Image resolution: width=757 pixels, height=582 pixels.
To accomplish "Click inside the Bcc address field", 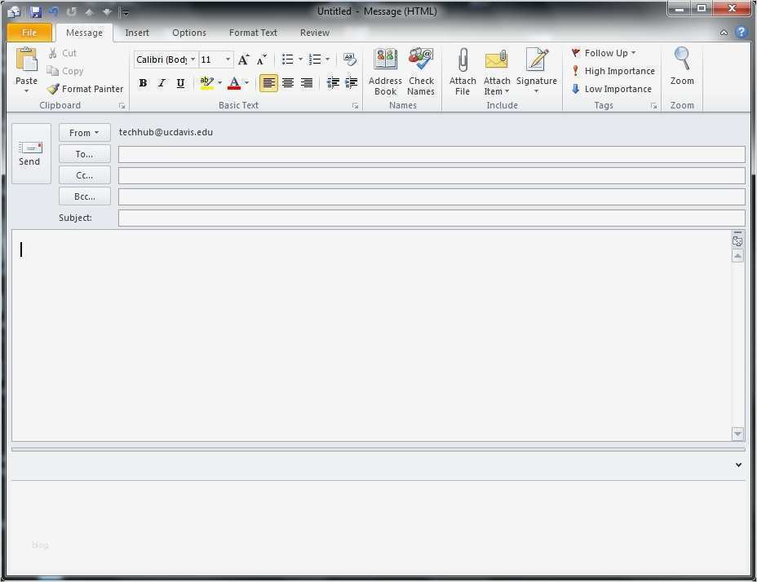I will click(x=432, y=197).
